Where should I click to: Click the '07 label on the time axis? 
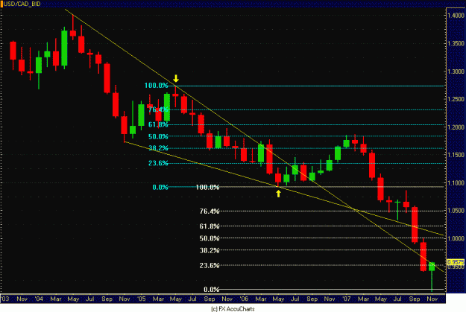click(x=347, y=299)
